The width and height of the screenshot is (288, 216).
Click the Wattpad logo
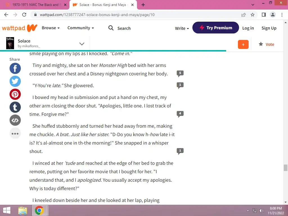click(19, 28)
